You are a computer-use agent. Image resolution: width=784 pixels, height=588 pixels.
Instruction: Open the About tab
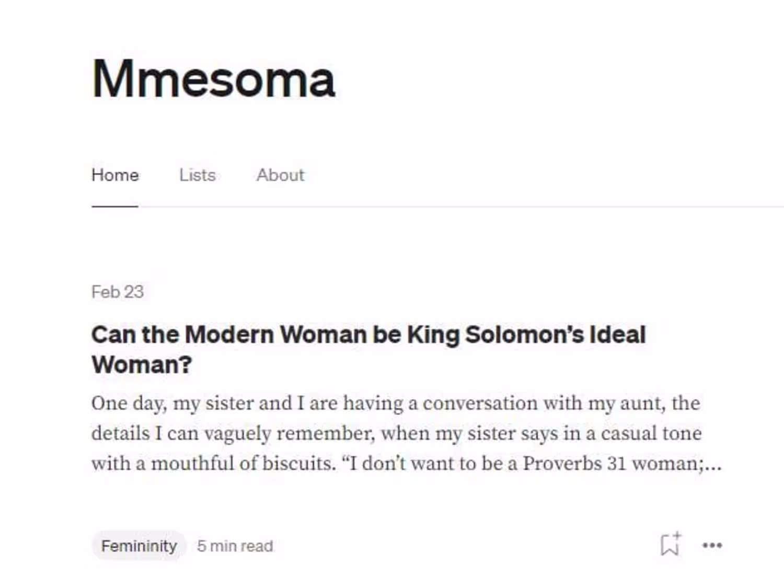click(x=280, y=175)
